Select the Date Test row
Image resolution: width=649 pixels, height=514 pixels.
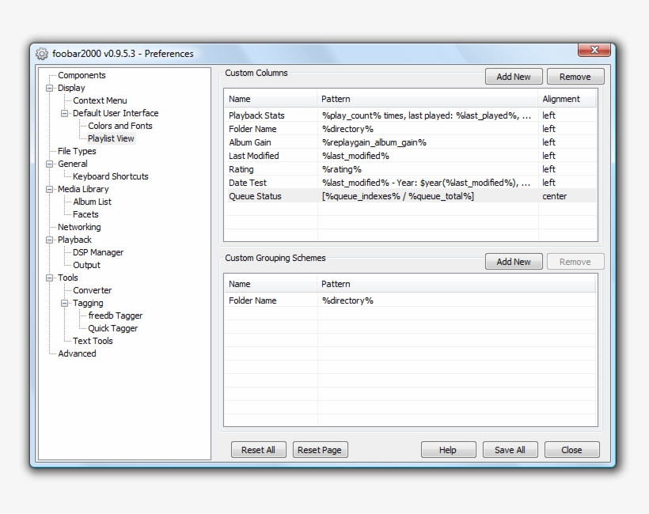411,183
